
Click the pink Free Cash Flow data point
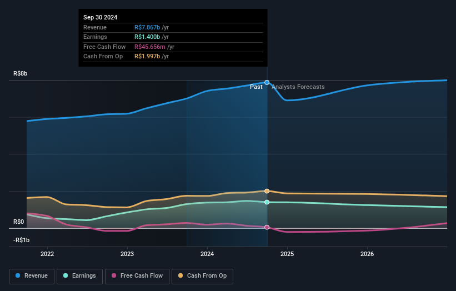pos(267,227)
